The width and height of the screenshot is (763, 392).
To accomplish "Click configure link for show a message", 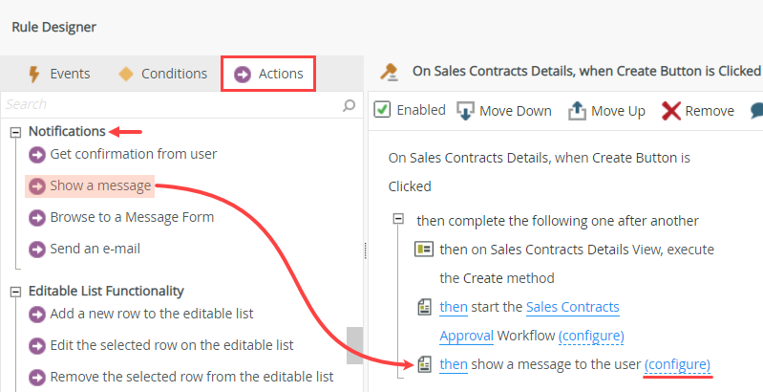I will (x=677, y=364).
